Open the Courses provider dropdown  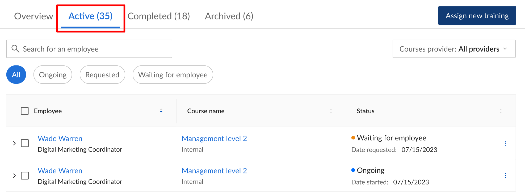point(454,49)
